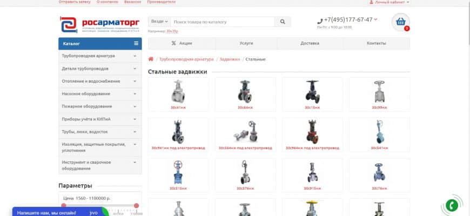Click the right price slider handle
This screenshot has height=216, width=470.
click(136, 206)
